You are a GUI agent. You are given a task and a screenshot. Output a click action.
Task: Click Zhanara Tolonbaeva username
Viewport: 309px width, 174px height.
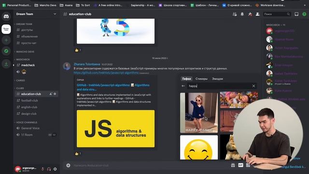click(87, 64)
